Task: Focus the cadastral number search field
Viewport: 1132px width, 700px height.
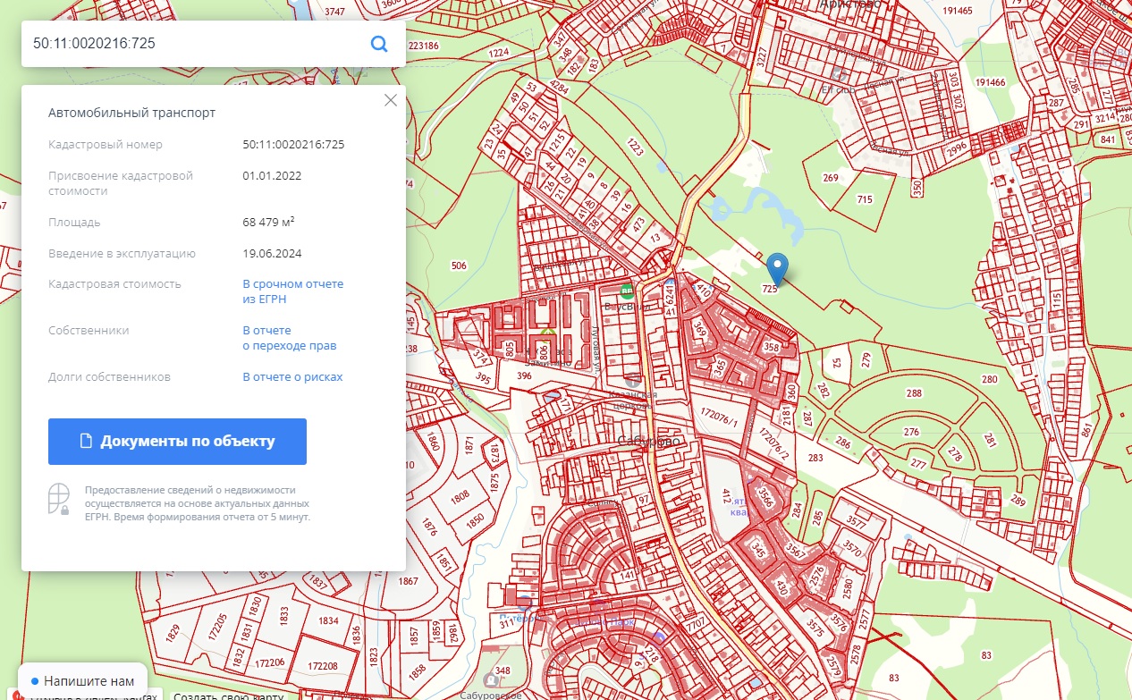Action: pyautogui.click(x=197, y=44)
